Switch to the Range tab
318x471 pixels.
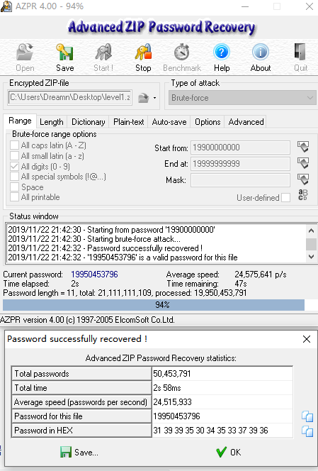pyautogui.click(x=20, y=121)
